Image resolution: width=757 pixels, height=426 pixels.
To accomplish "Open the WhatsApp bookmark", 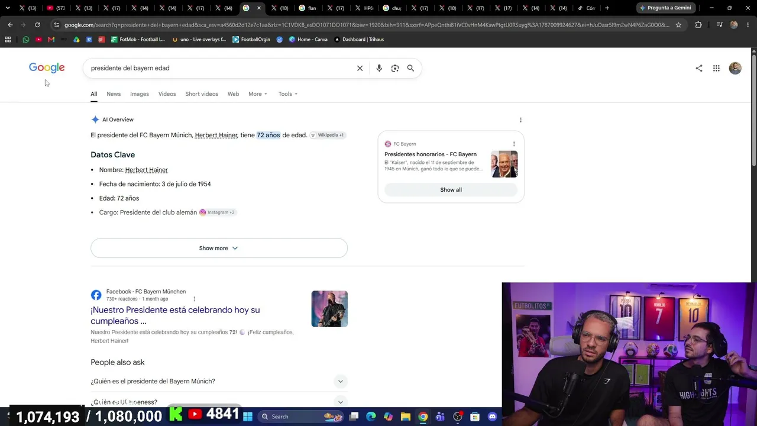I will (x=25, y=39).
